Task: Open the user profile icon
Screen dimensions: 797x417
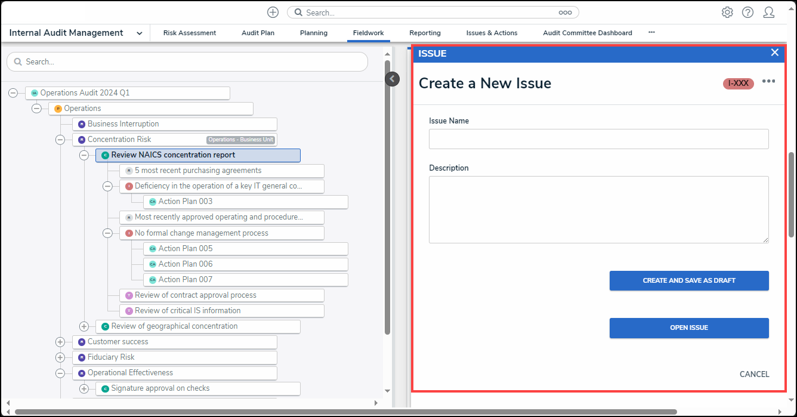Action: tap(769, 13)
